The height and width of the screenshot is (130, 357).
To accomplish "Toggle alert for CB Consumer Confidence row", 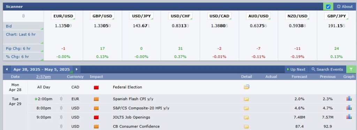I will click(61, 127).
